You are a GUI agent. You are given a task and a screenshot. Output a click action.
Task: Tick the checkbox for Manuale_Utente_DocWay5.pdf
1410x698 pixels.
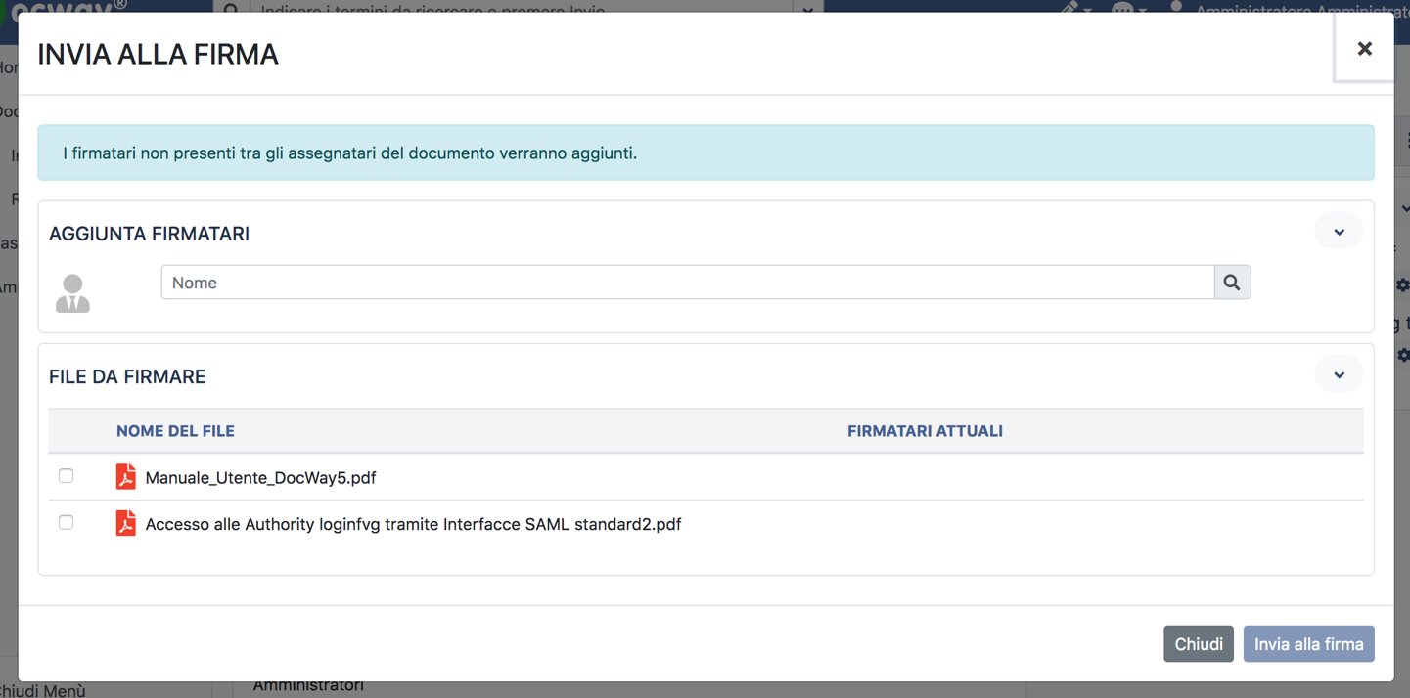[66, 476]
